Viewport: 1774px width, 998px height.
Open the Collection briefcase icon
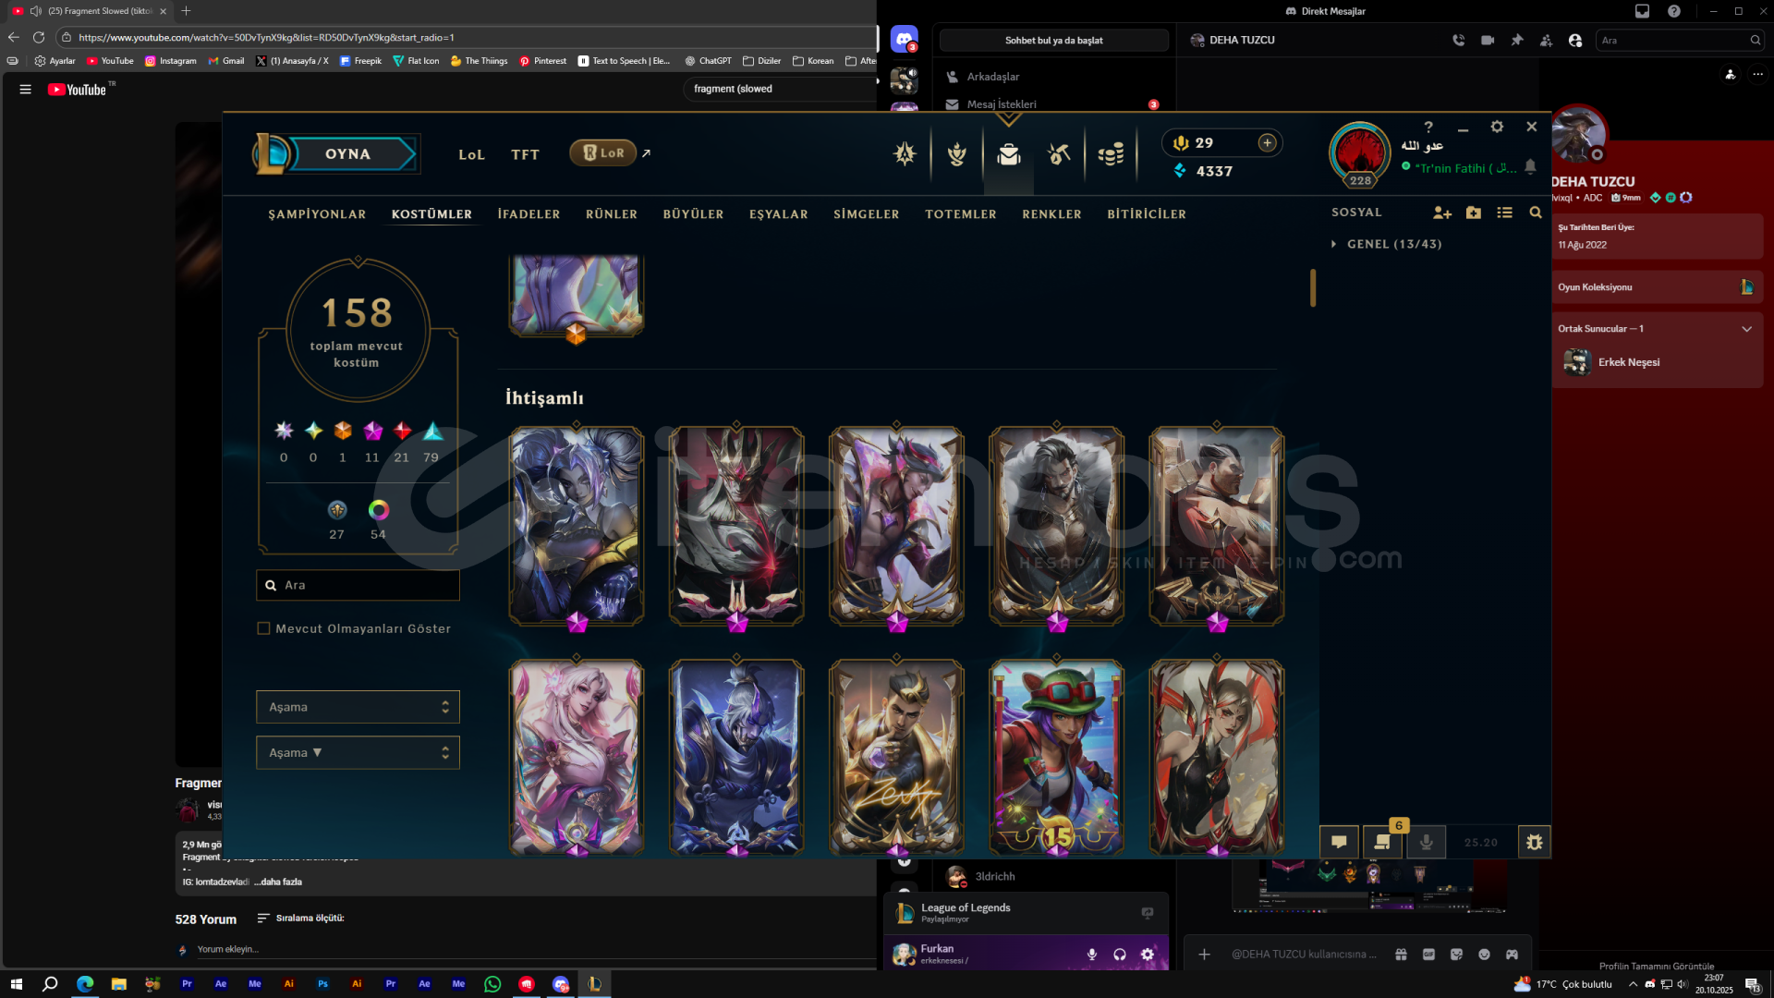[1008, 154]
